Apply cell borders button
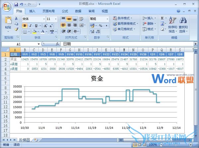 pyautogui.click(x=25, y=32)
